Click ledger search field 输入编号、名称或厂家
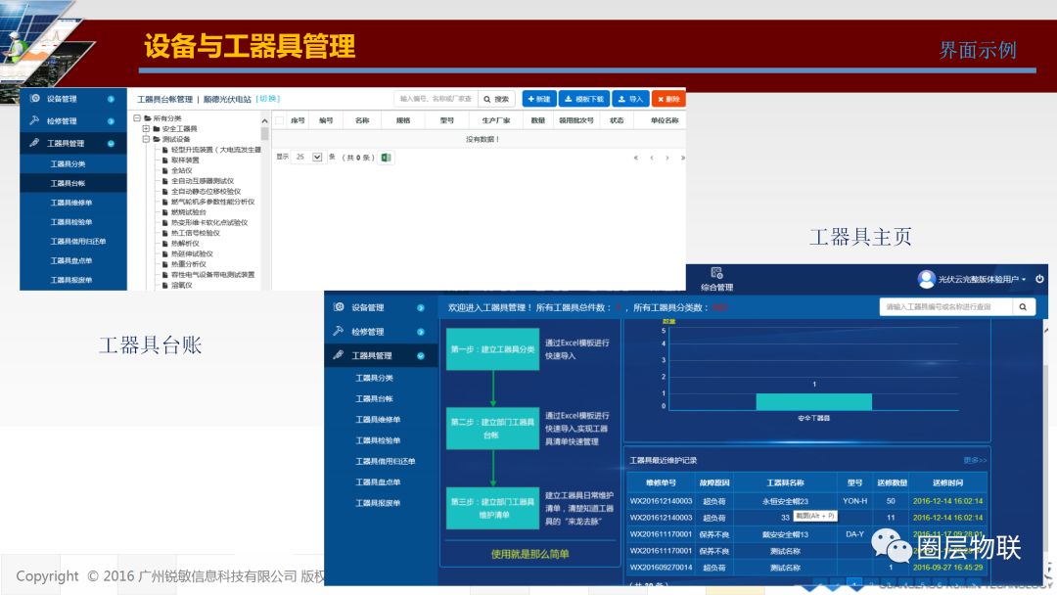 [437, 99]
